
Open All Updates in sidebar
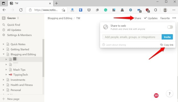tap(14, 30)
